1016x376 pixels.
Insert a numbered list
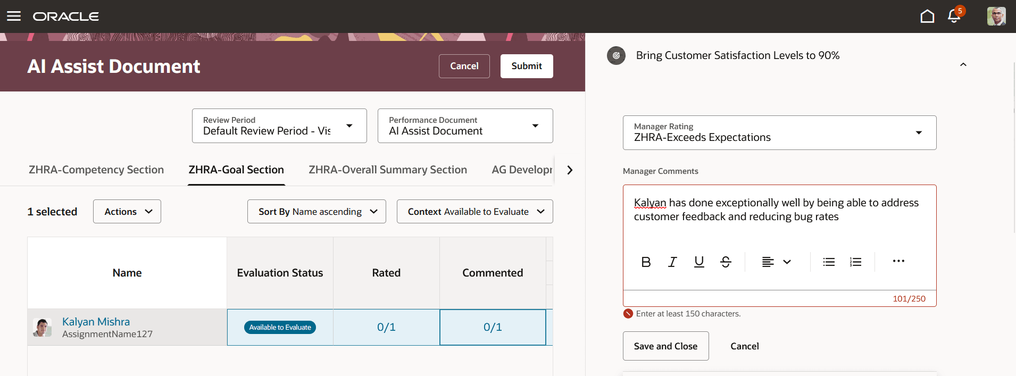coord(855,262)
